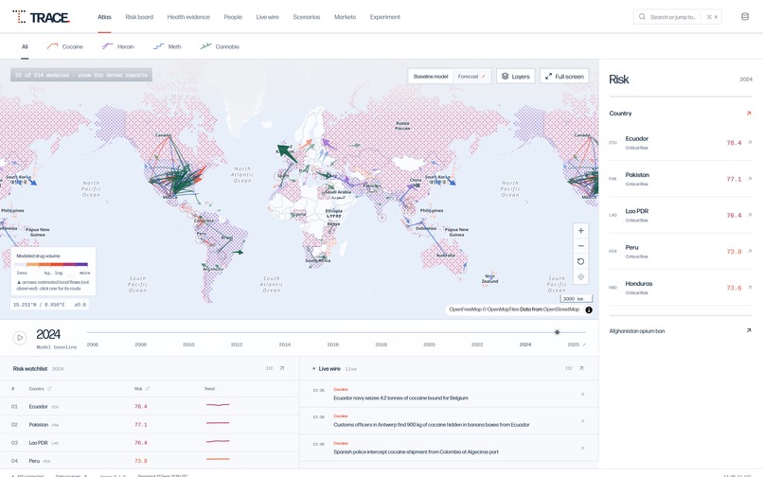Focus the Search or jump to field
Viewport: 763px width, 477px height.
click(677, 16)
